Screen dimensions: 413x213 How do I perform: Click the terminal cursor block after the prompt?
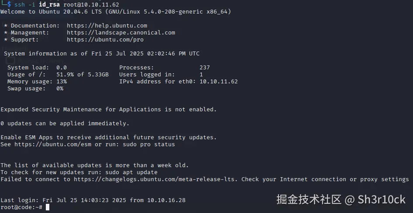(48, 207)
